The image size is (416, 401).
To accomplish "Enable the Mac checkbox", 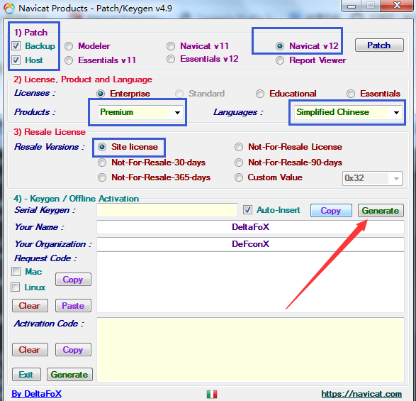I will [16, 272].
